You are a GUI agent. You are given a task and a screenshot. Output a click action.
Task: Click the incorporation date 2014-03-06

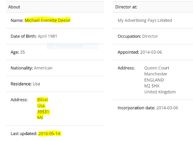[167, 108]
